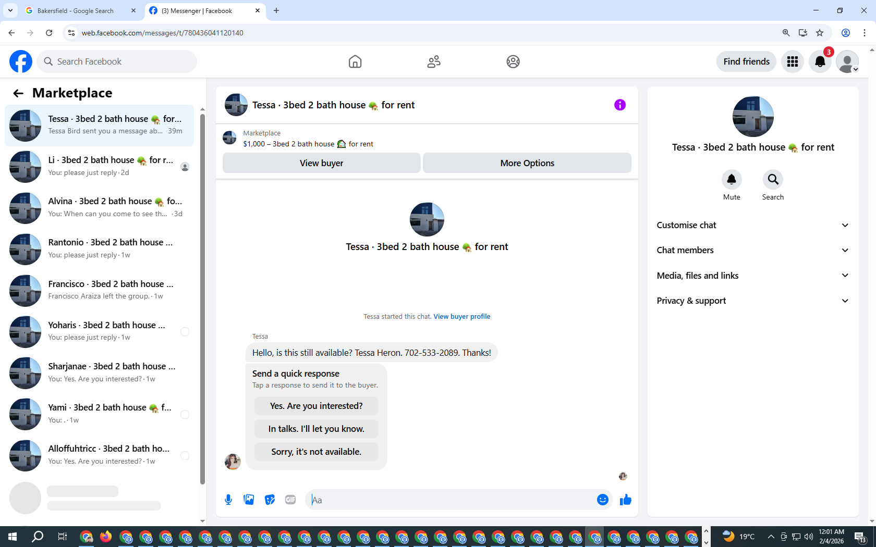
Task: Show hidden system tray icons chevron
Action: tap(771, 537)
